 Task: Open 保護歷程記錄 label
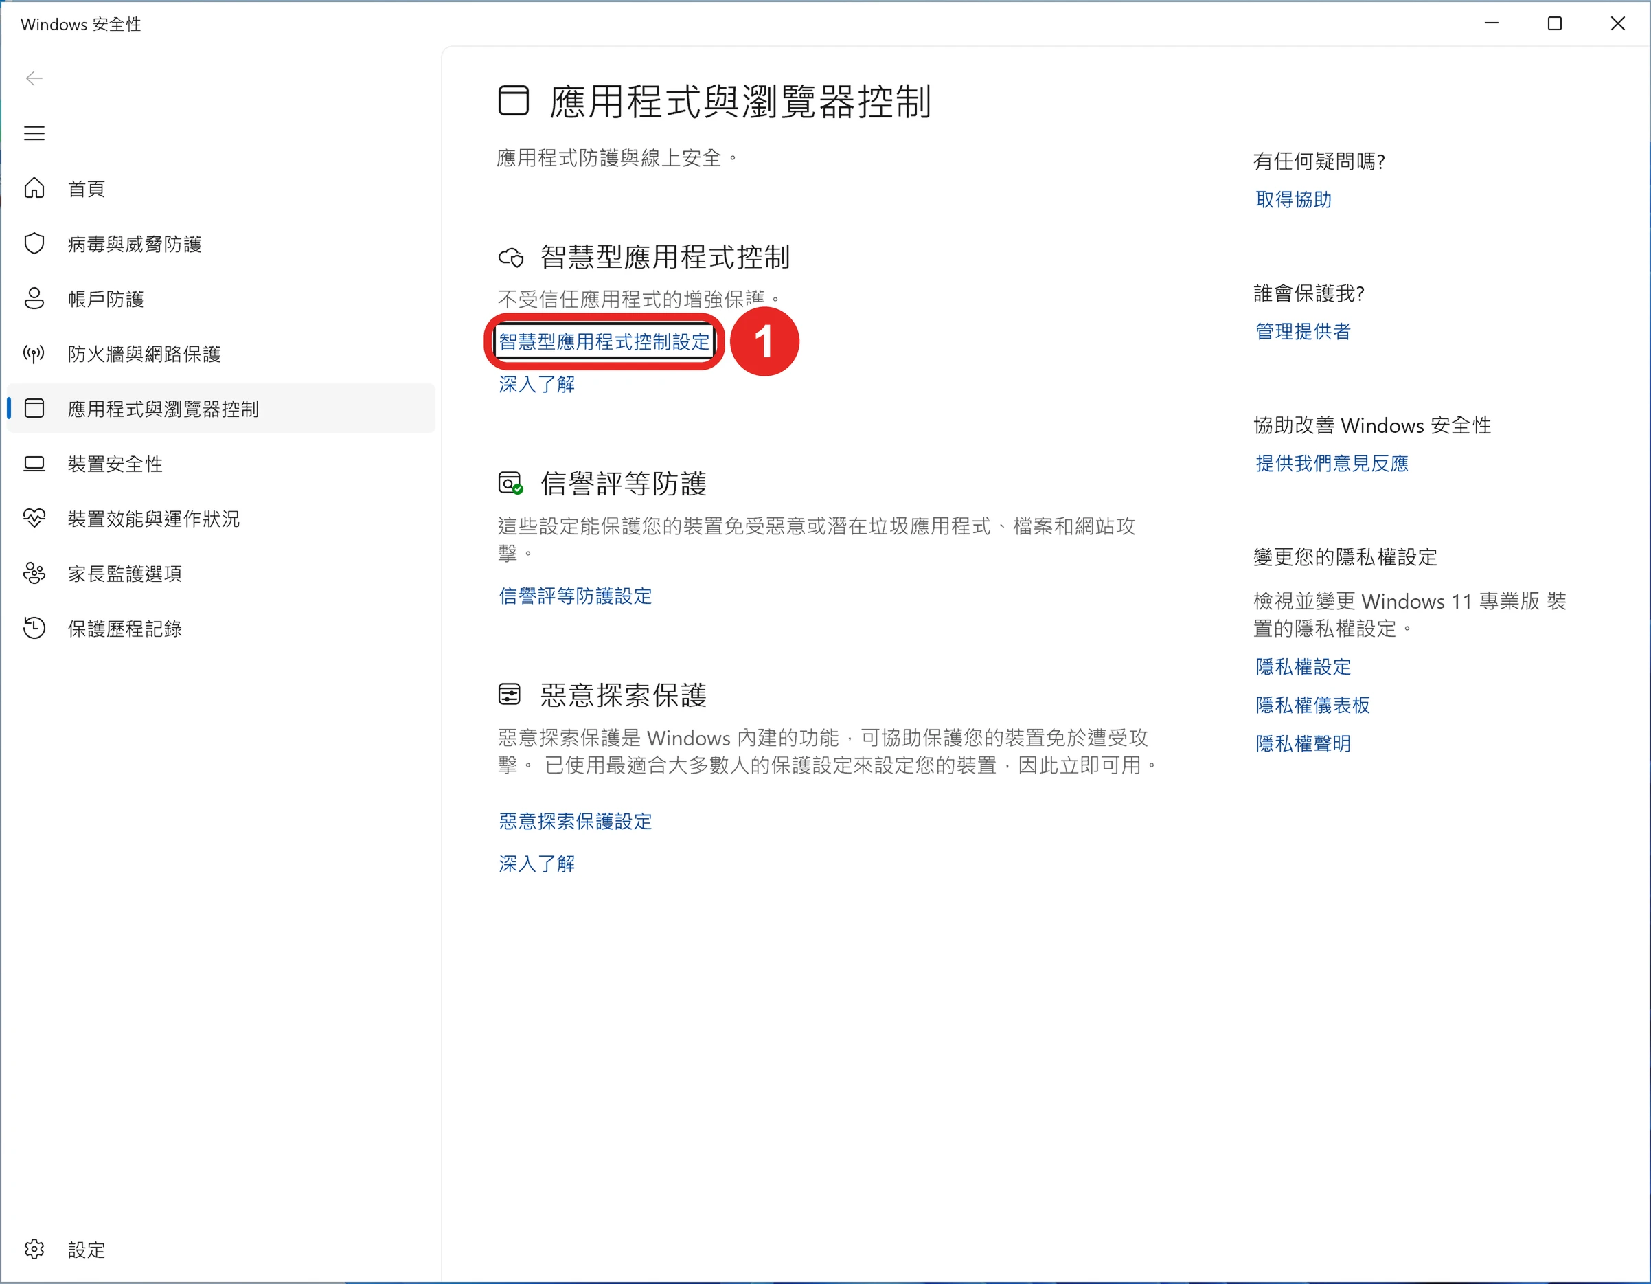[x=125, y=629]
